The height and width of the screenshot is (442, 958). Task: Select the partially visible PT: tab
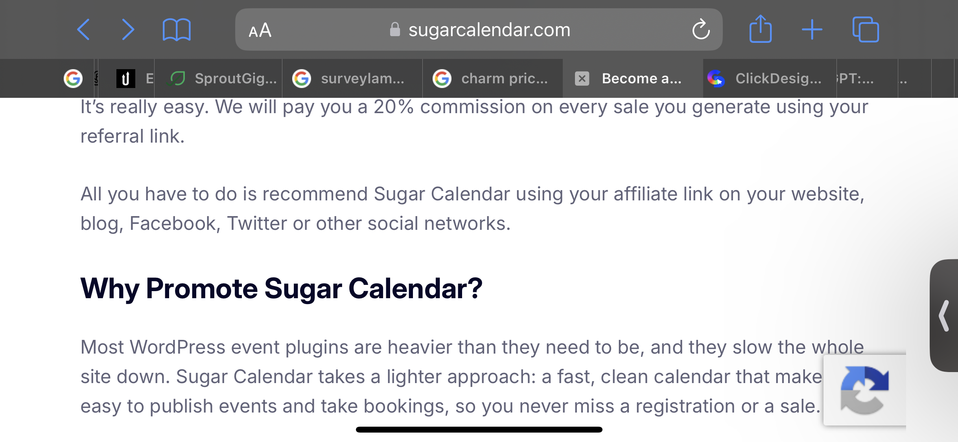click(x=867, y=78)
